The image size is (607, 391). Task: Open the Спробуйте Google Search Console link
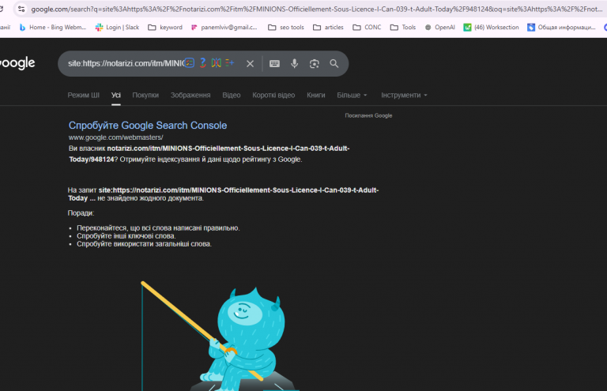(148, 126)
